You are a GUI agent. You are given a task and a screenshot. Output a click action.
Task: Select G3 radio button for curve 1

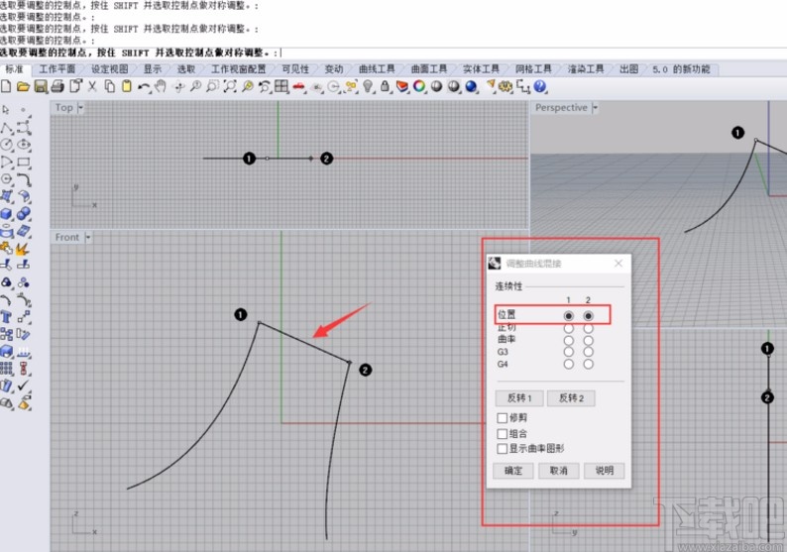[568, 352]
